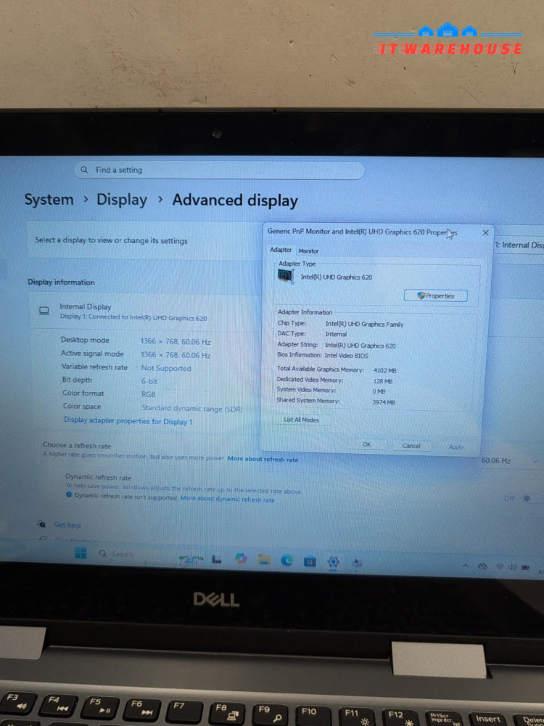Click the 128 MB dedicated video memory value
The width and height of the screenshot is (544, 726).
[383, 381]
